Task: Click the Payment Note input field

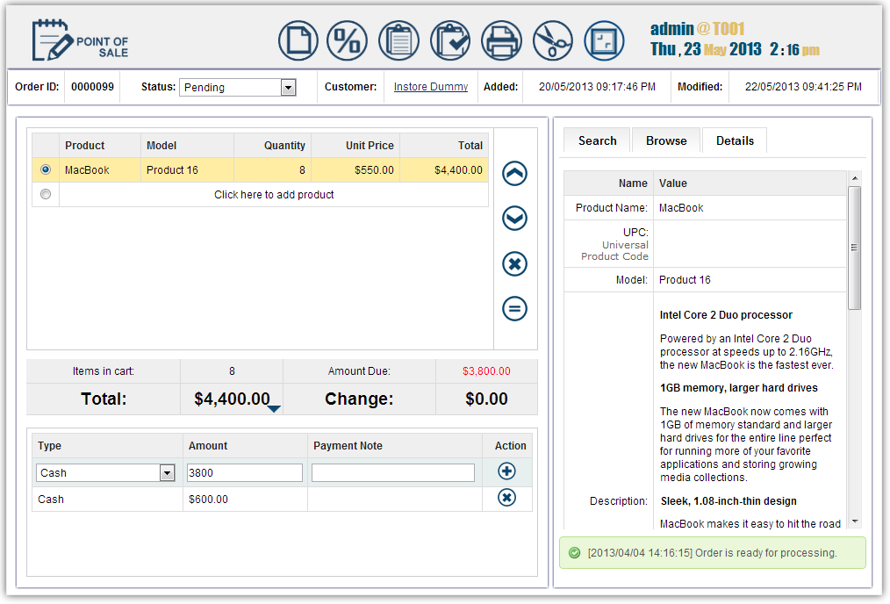Action: pyautogui.click(x=393, y=473)
